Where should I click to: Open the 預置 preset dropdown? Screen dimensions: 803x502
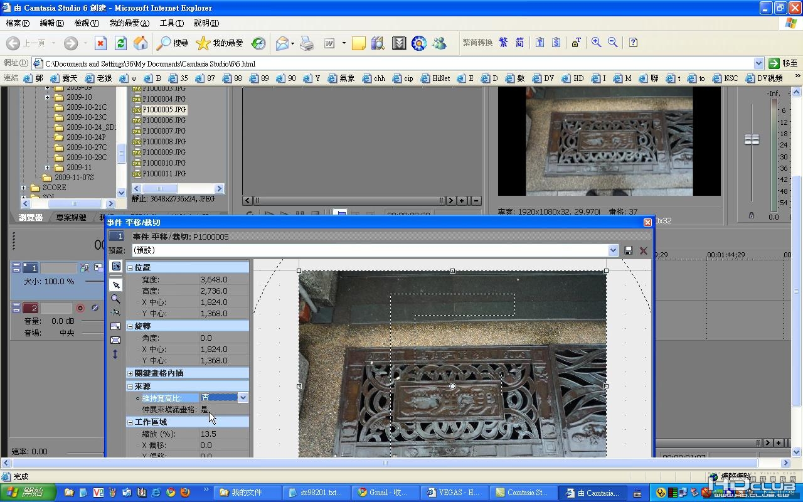click(613, 250)
